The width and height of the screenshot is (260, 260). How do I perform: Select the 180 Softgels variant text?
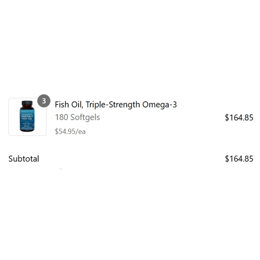tap(77, 117)
